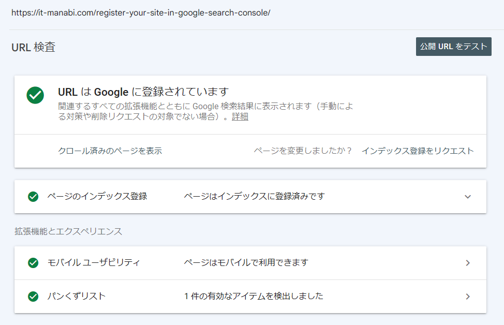Click the green checkmark in the mobile usability row
Image resolution: width=504 pixels, height=325 pixels.
(x=34, y=262)
